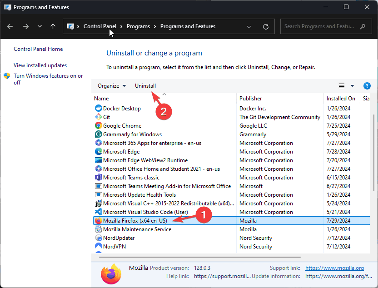Click the Google Chrome icon in list
Image resolution: width=378 pixels, height=288 pixels.
(x=98, y=125)
